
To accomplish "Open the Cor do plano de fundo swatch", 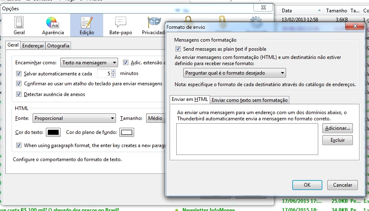I will point(127,132).
